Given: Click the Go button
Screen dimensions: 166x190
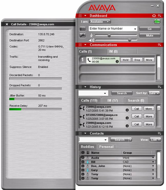Looking at the screenshot, I should coord(150,29).
